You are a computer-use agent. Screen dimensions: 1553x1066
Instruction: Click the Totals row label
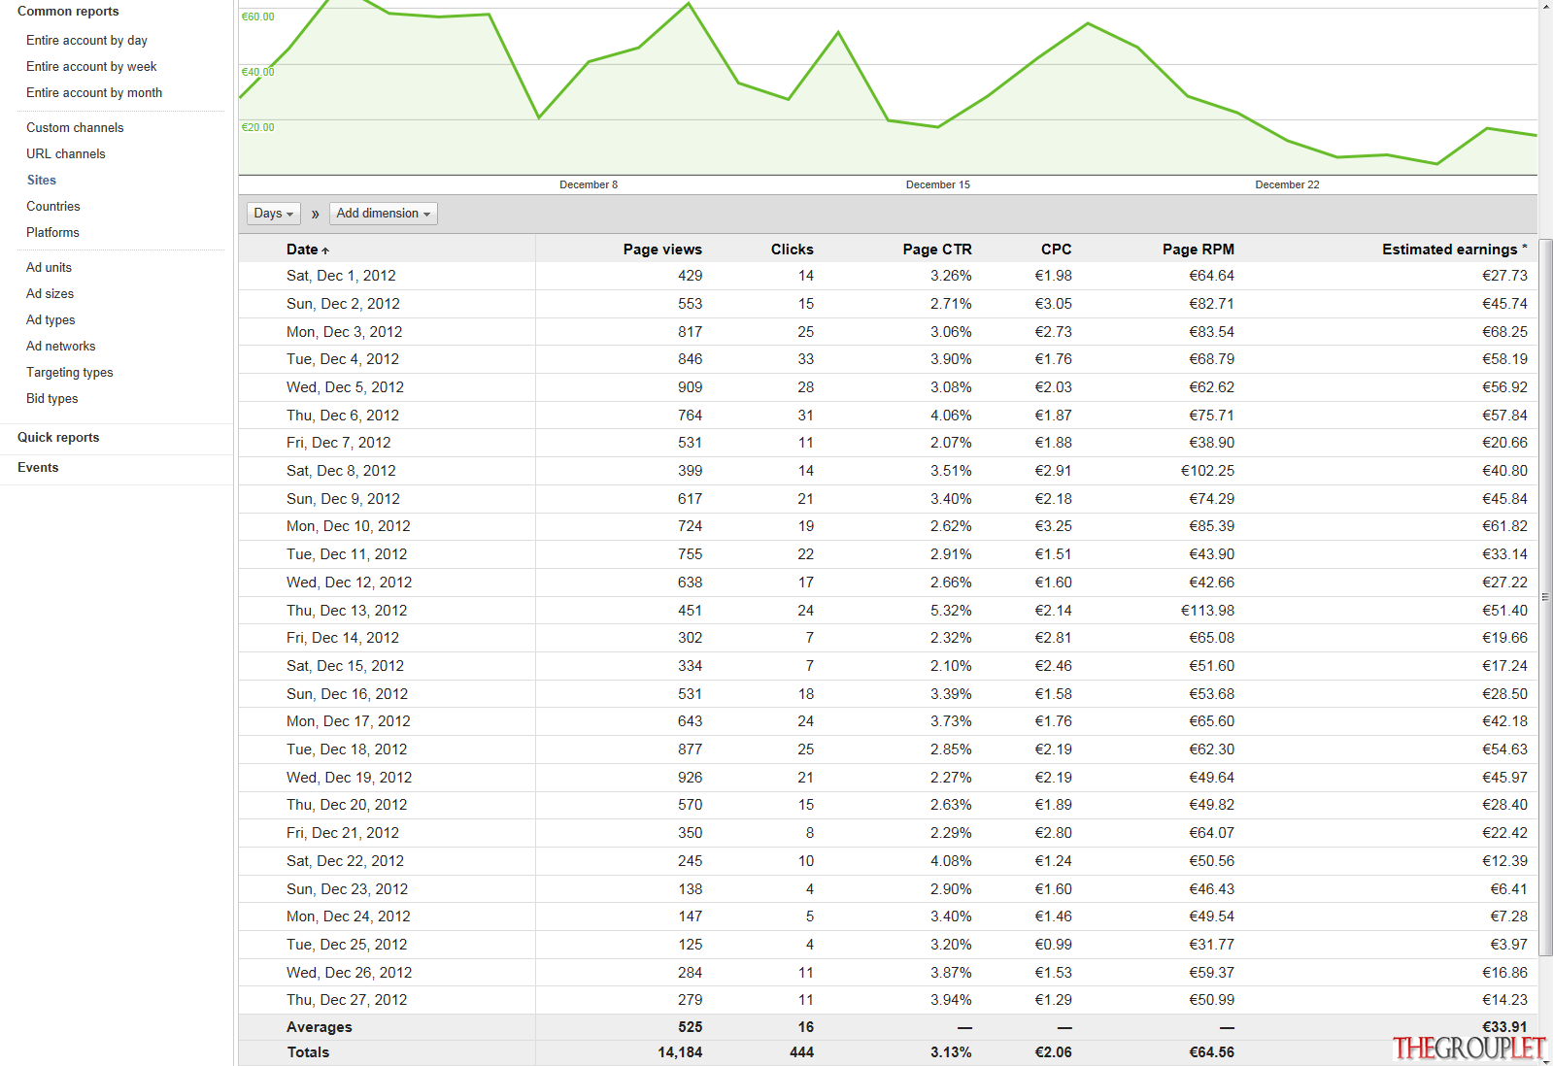click(308, 1052)
